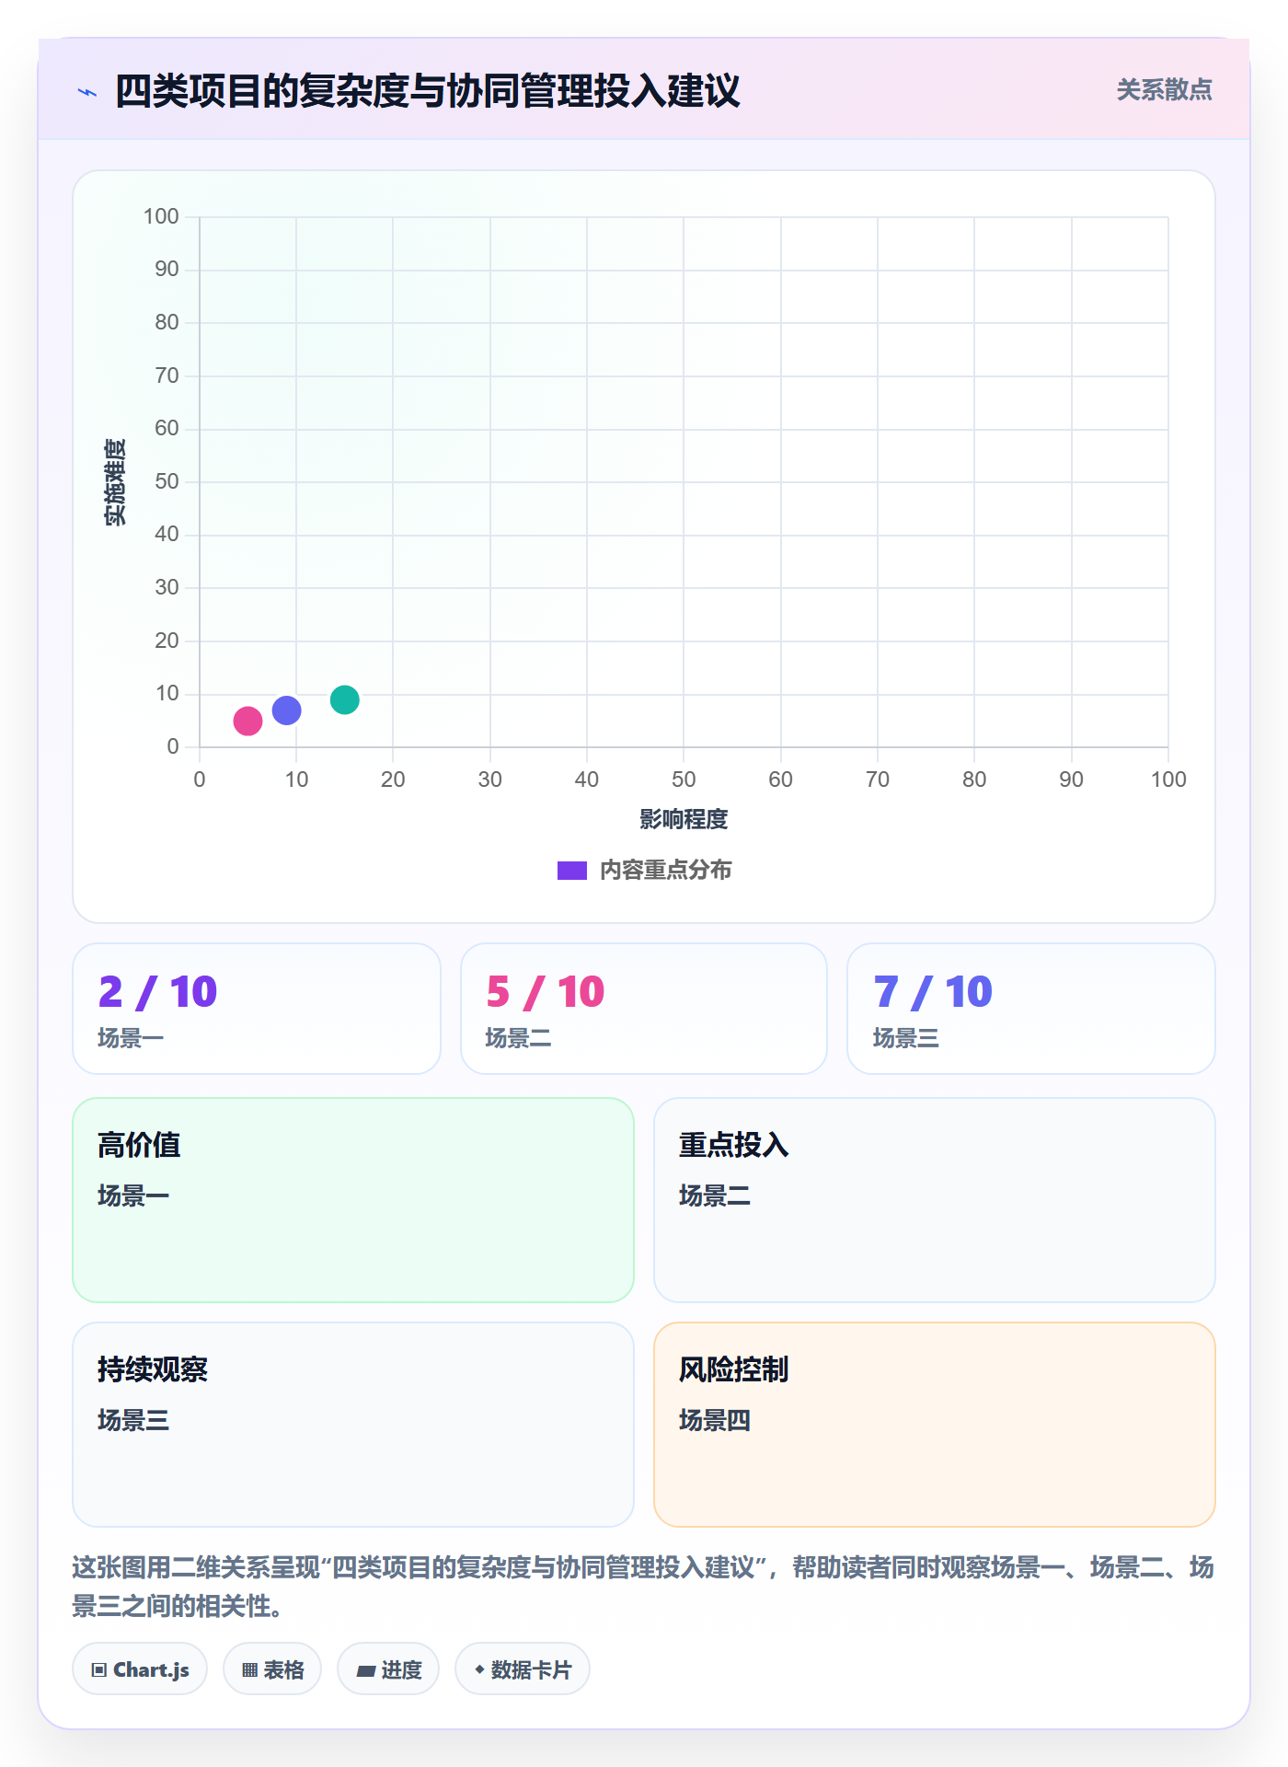
Task: Select the 数据卡片 tag chip
Action: pos(523,1669)
